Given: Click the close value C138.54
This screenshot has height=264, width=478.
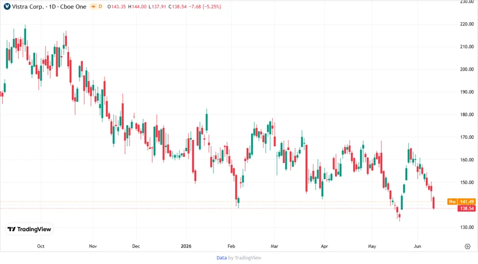Looking at the screenshot, I should pos(177,6).
